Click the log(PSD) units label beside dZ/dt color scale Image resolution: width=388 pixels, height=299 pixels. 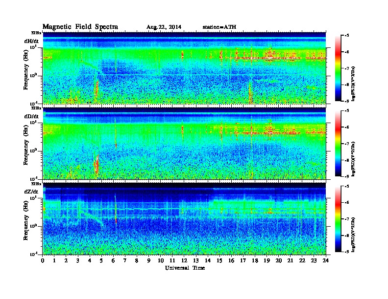[x=354, y=235]
